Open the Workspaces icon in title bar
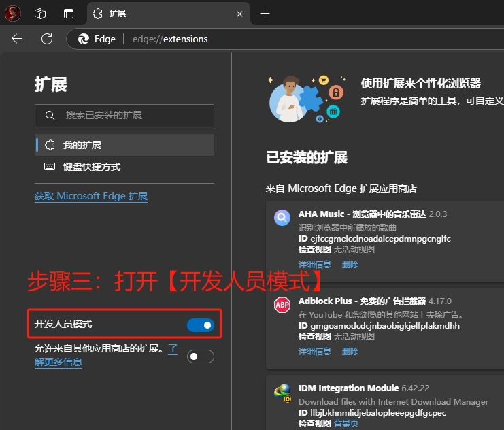This screenshot has height=430, width=504. 40,14
